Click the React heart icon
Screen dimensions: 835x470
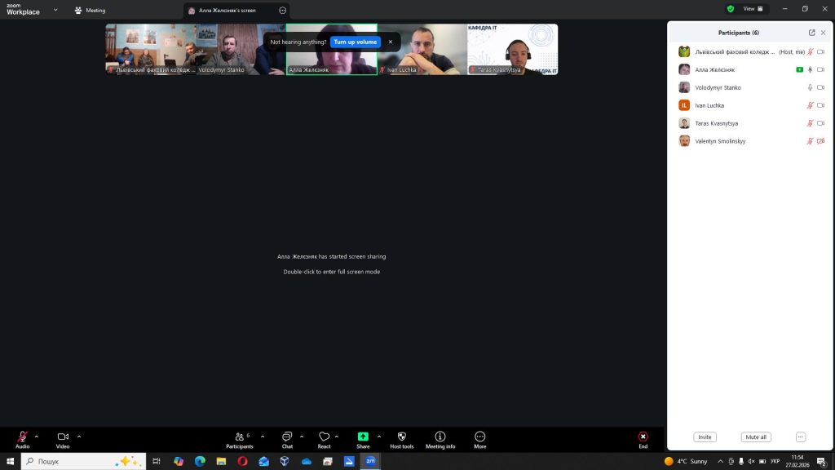pyautogui.click(x=324, y=437)
